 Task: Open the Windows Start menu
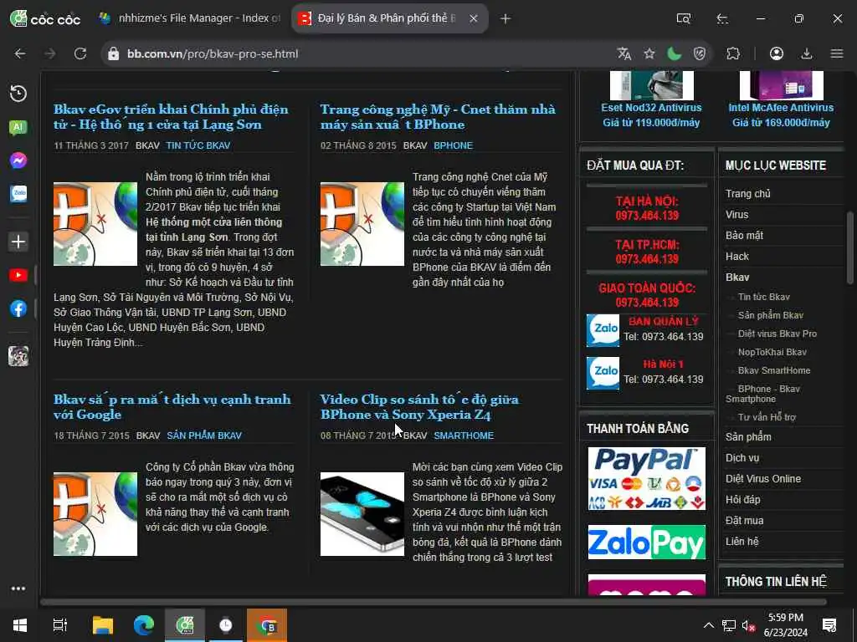pyautogui.click(x=20, y=625)
